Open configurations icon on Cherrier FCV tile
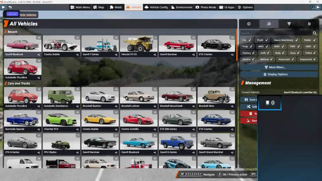 [77, 129]
